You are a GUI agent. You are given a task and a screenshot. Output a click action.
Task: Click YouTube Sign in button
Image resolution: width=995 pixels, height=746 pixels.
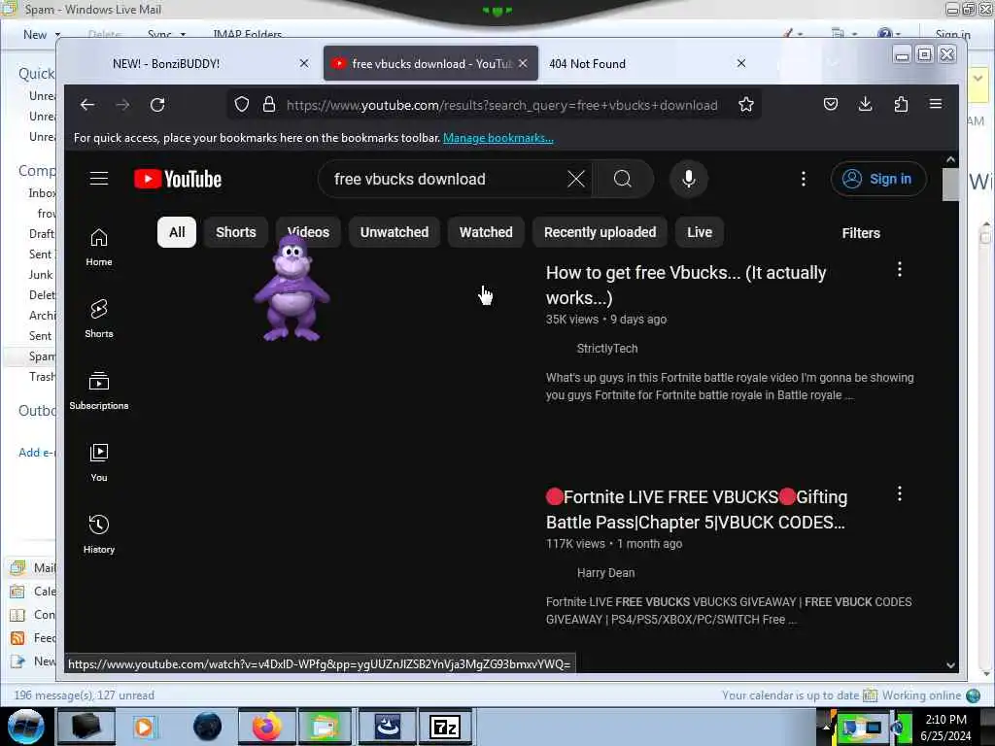point(878,180)
